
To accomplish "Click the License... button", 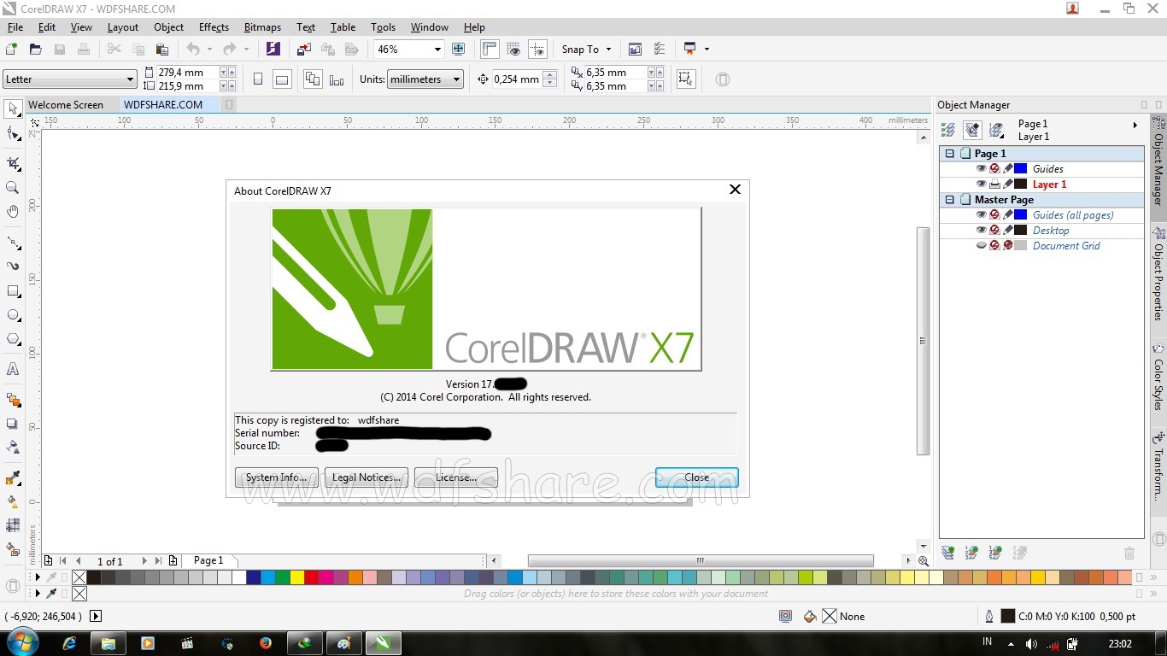I will (456, 477).
